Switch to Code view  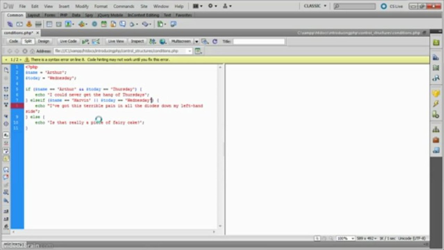tap(14, 41)
